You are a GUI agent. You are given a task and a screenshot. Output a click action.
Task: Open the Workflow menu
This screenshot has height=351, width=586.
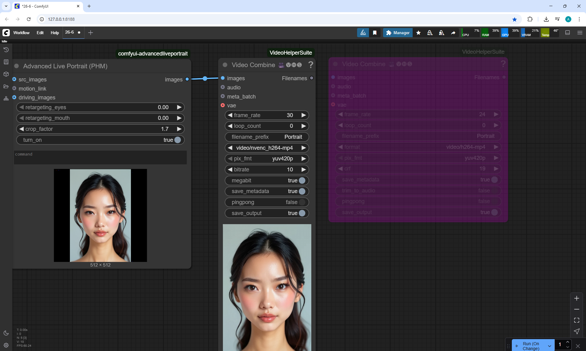tap(21, 33)
